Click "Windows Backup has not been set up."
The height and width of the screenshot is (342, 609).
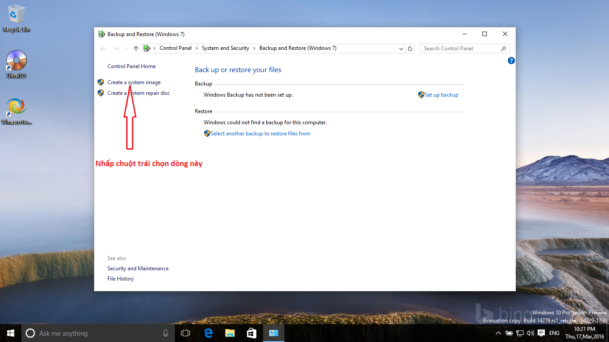point(248,95)
